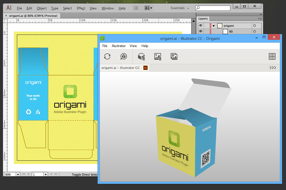Open the 80% zoom level dropdown

click(18, 174)
